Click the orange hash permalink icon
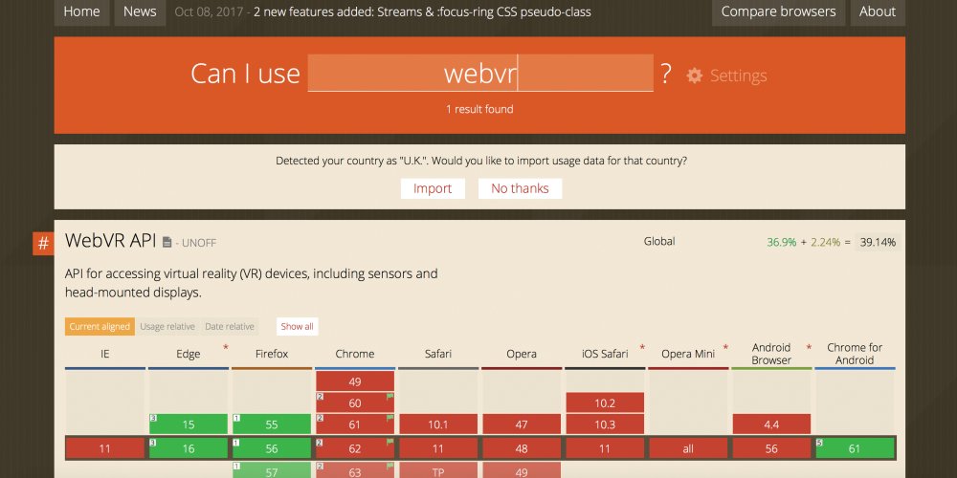 [43, 244]
